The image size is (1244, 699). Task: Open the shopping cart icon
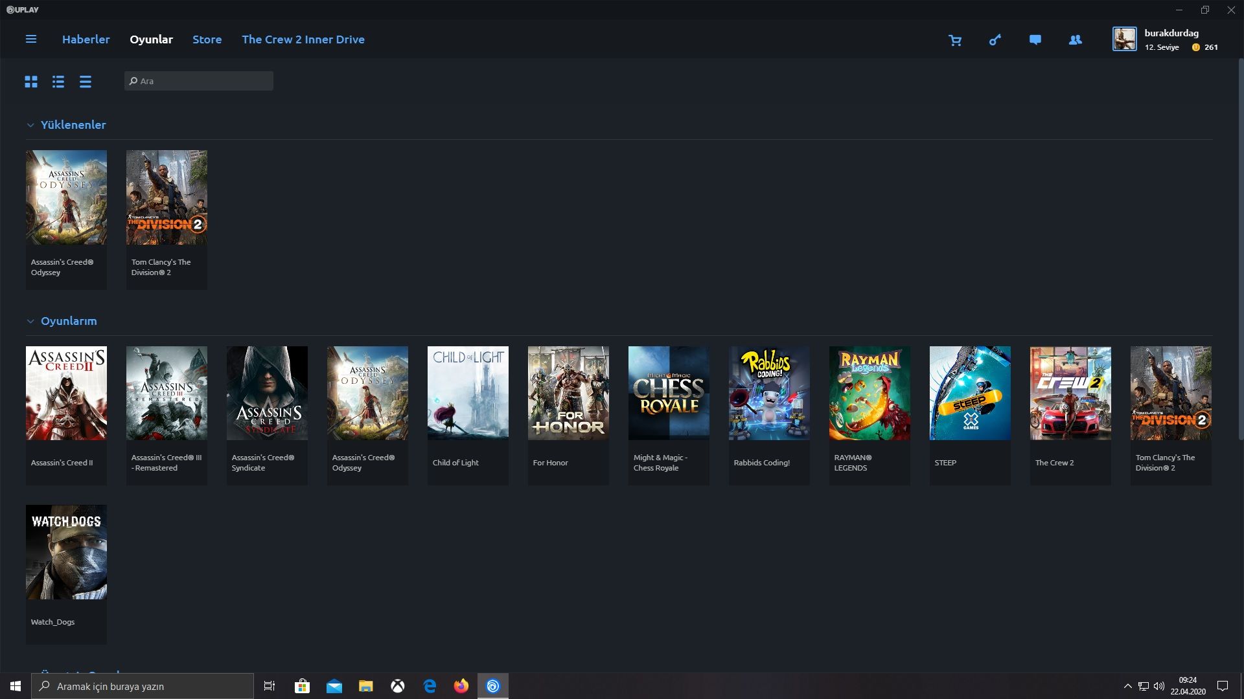[954, 40]
